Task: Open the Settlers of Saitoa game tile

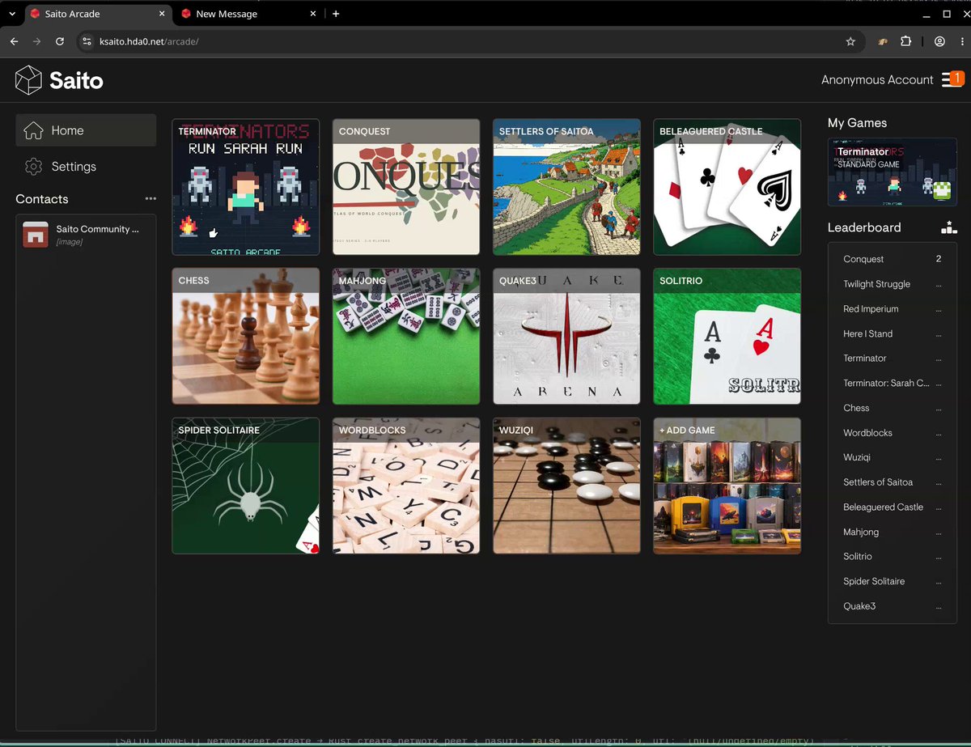Action: click(566, 187)
